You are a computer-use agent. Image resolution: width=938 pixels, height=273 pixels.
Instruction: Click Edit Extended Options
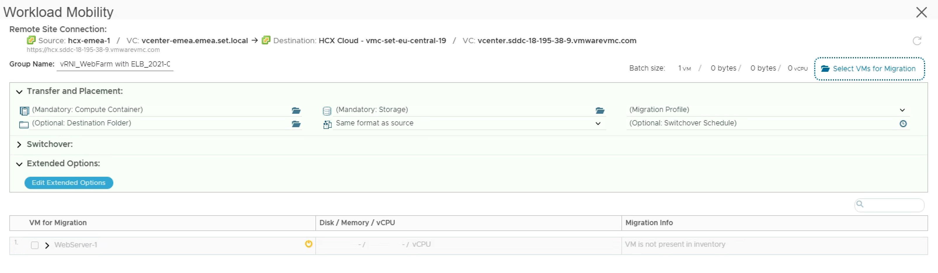pyautogui.click(x=68, y=183)
